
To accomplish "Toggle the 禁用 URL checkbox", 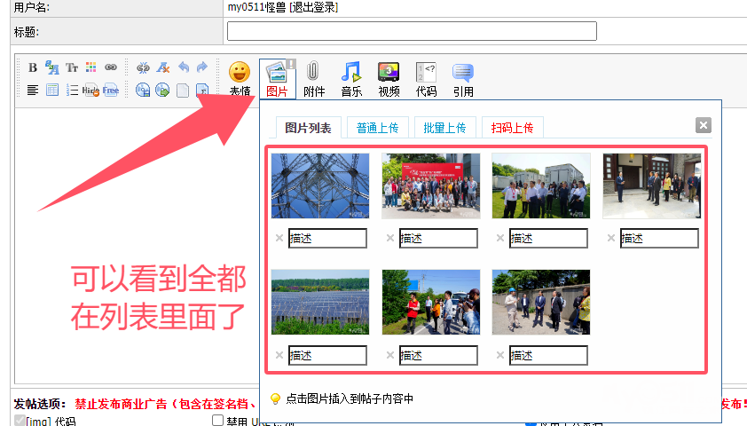I will point(217,421).
